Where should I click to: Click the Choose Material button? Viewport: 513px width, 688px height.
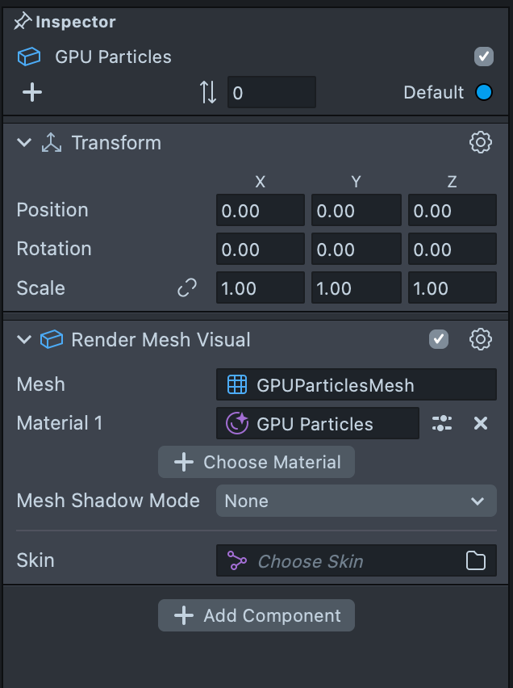click(x=256, y=462)
